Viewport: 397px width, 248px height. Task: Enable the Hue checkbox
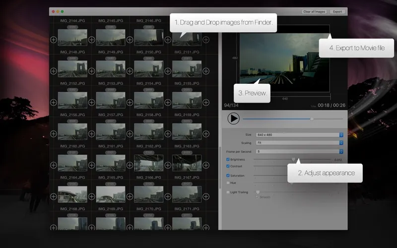pos(228,183)
